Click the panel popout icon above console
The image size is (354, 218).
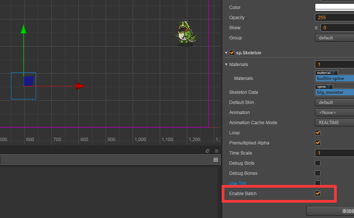tap(207, 151)
